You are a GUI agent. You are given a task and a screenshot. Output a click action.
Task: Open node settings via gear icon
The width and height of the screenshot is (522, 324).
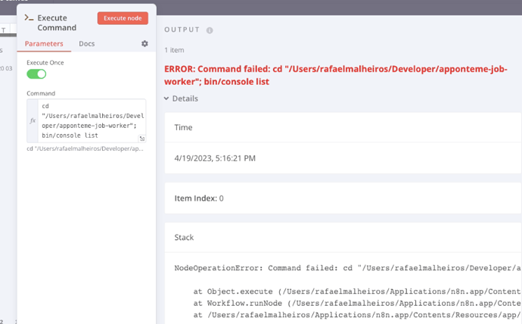pyautogui.click(x=144, y=44)
